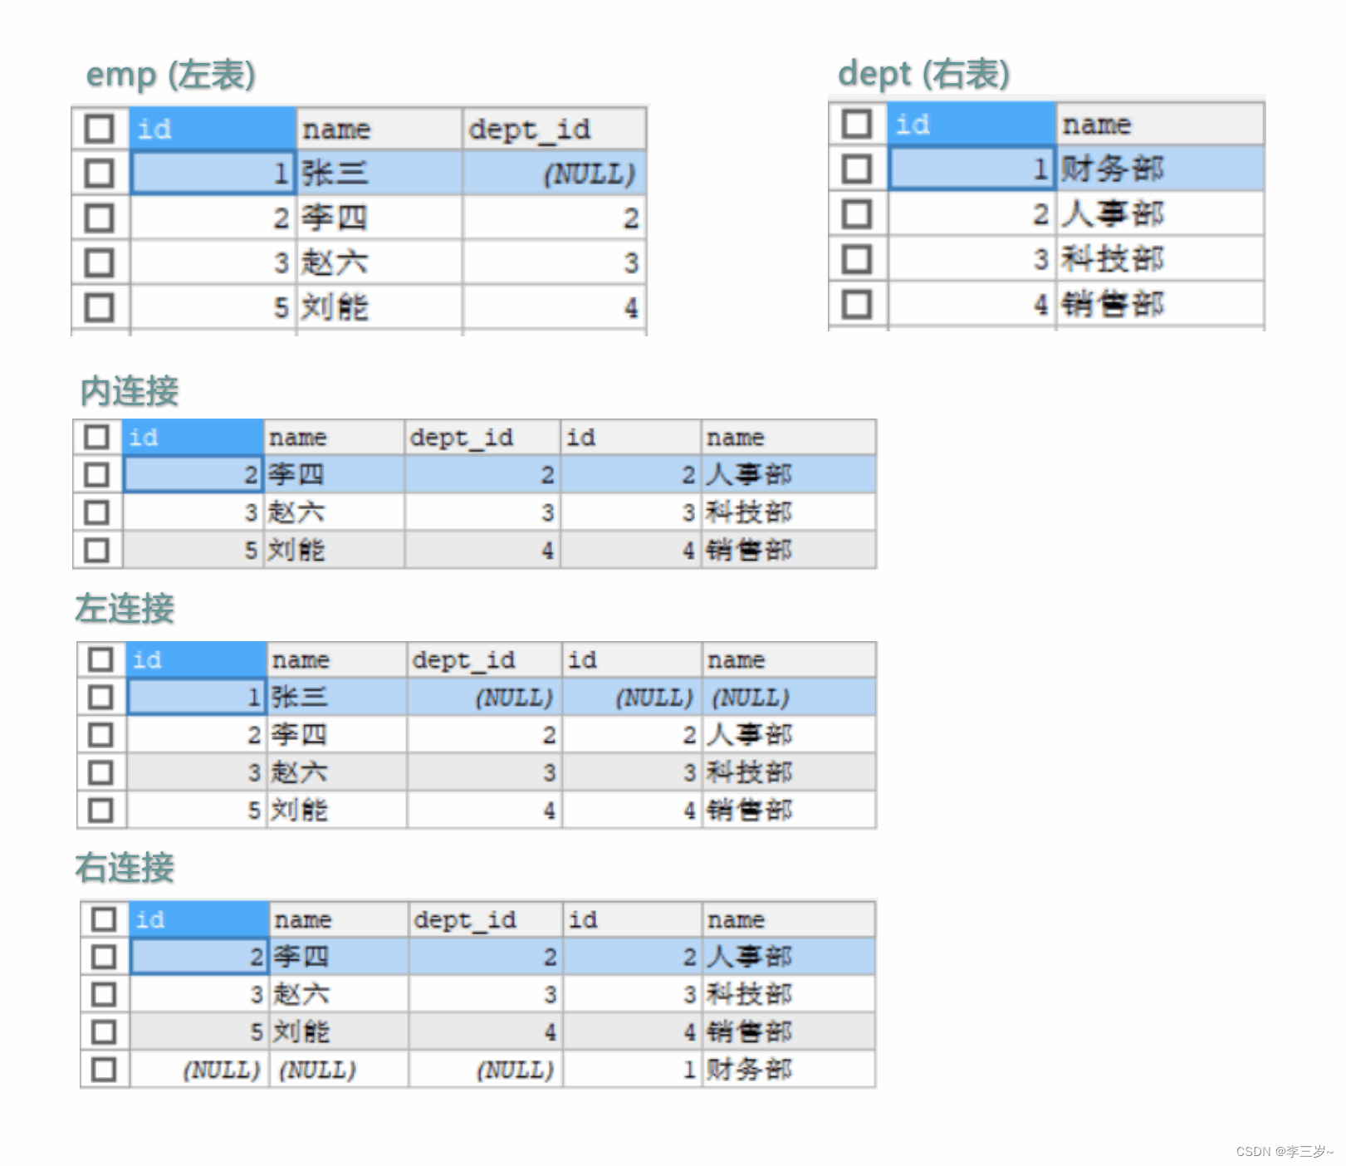Select the (NULL) dept name cell in 左连接 table
The width and height of the screenshot is (1346, 1166).
pyautogui.click(x=789, y=697)
